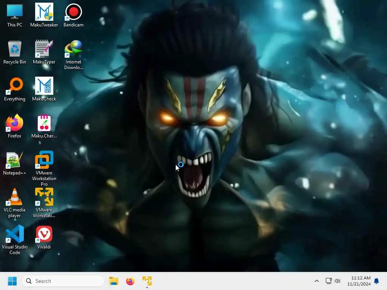
Task: Launch Everything search shortcut
Action: [15, 89]
